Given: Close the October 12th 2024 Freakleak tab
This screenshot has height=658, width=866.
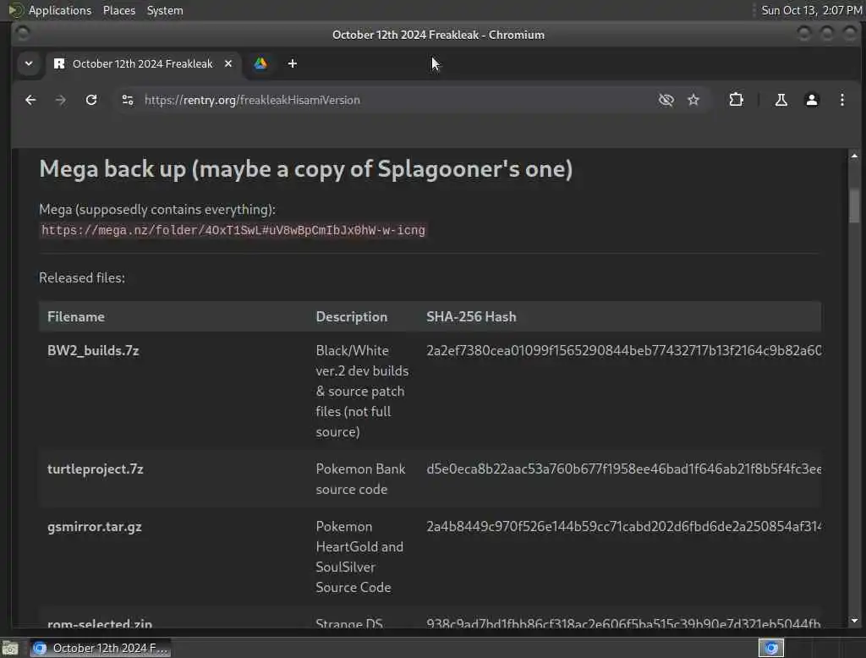Looking at the screenshot, I should 228,63.
